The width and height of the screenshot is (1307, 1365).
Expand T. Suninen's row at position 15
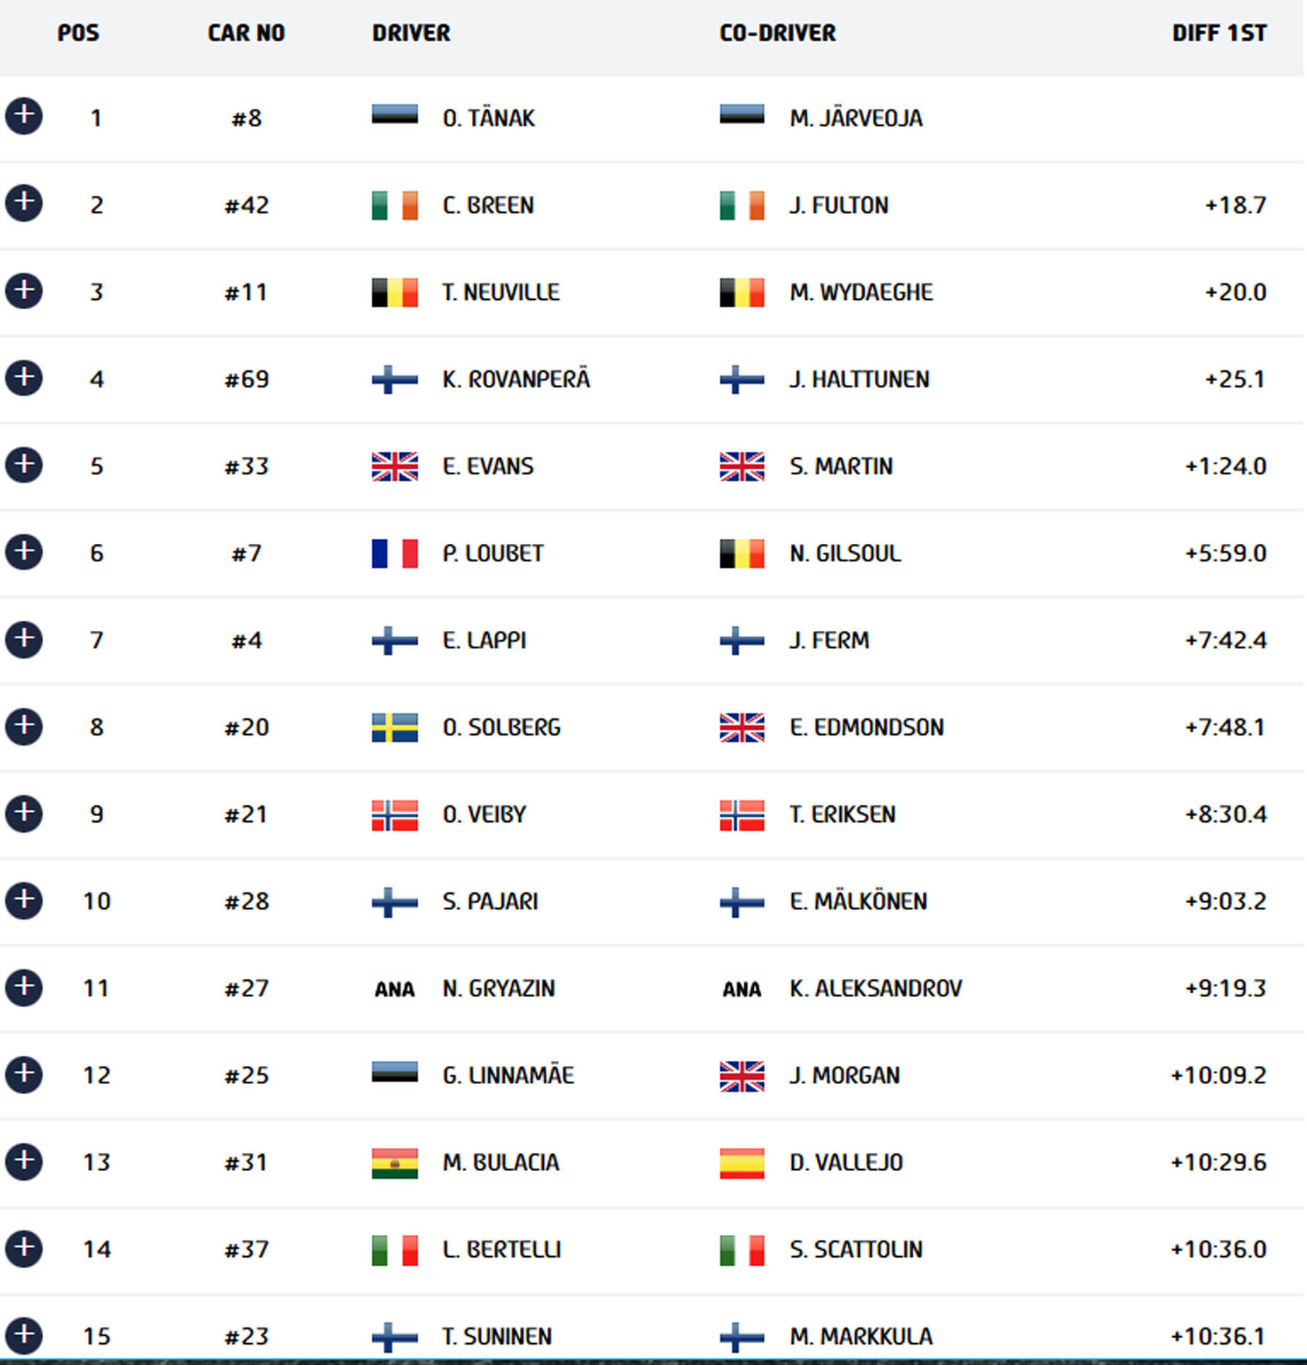(x=24, y=1335)
